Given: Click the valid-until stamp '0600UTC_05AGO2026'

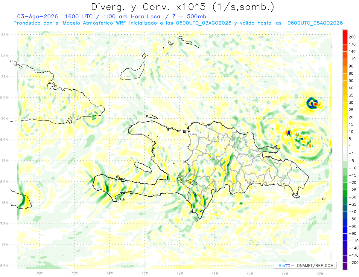Looking at the screenshot, I should point(315,23).
